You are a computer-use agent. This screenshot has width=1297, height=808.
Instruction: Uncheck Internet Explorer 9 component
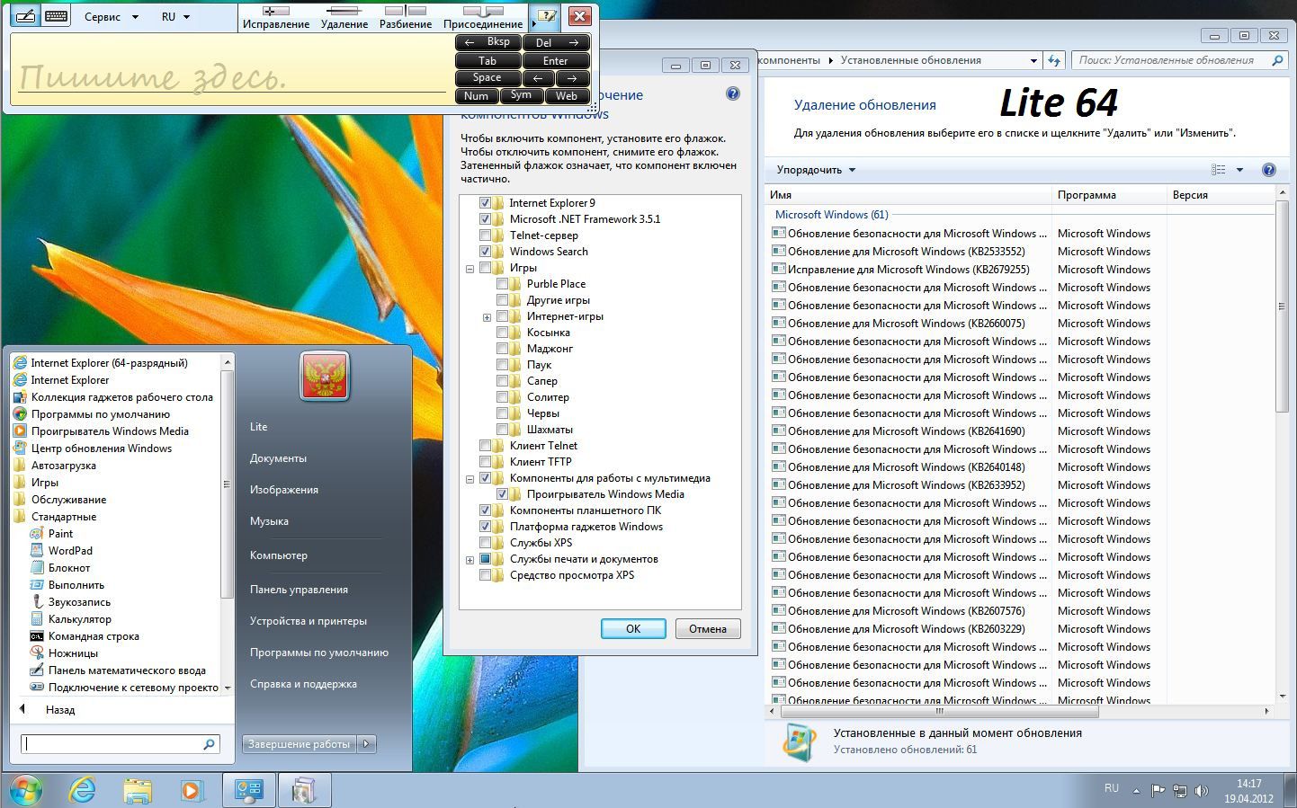[x=486, y=203]
